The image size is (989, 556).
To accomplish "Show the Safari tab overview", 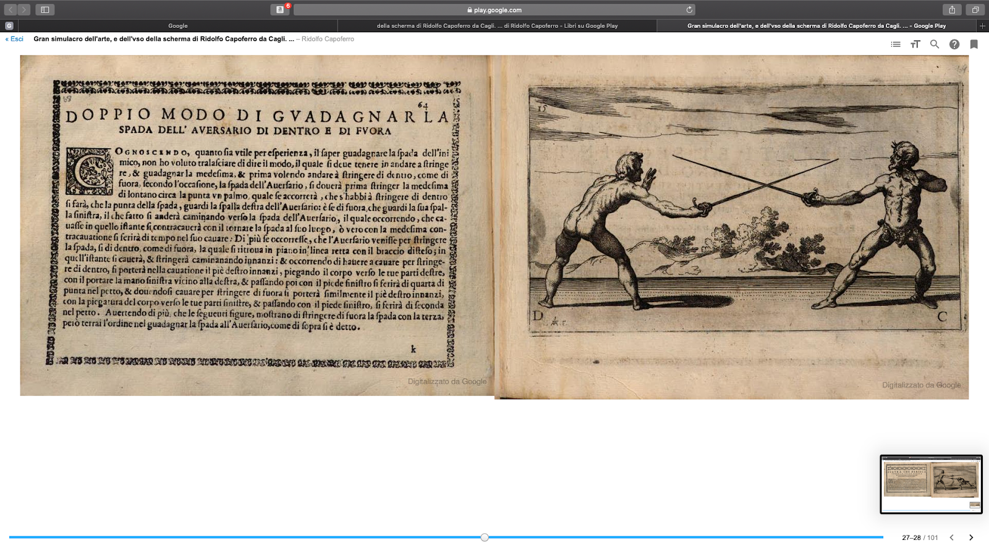I will pos(975,10).
